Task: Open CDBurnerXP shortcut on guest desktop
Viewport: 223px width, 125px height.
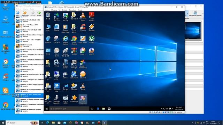Action: point(74,75)
